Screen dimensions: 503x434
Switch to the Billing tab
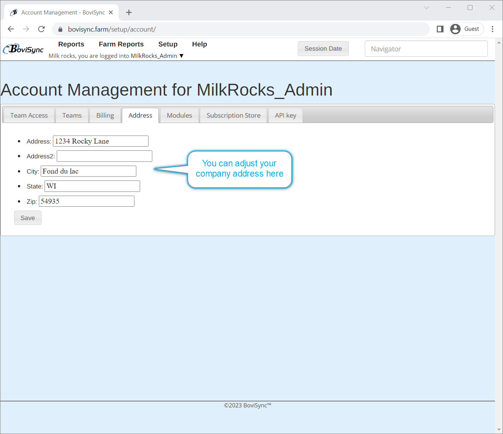coord(105,115)
